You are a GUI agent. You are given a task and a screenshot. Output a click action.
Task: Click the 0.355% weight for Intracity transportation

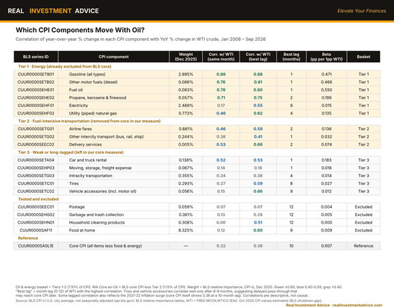click(x=186, y=176)
